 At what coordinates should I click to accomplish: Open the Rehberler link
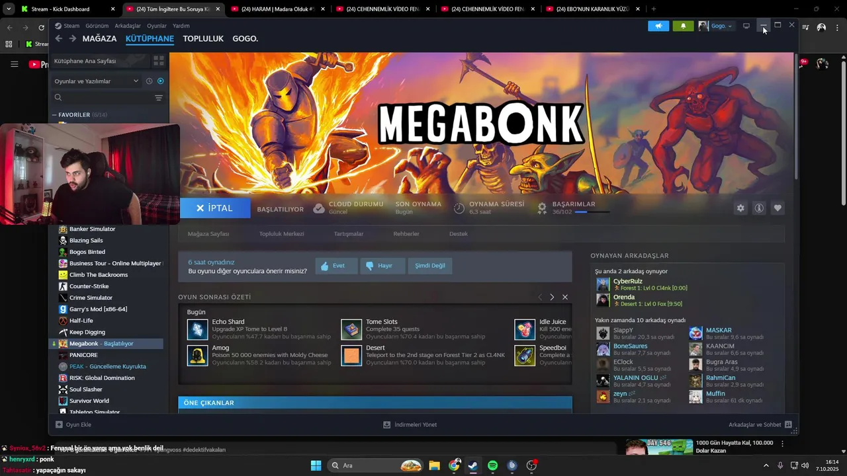pyautogui.click(x=406, y=234)
